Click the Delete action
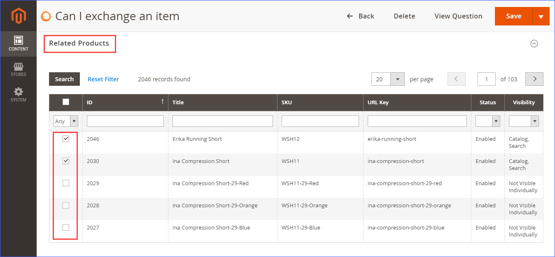Viewport: 555px width, 257px height. pyautogui.click(x=404, y=16)
